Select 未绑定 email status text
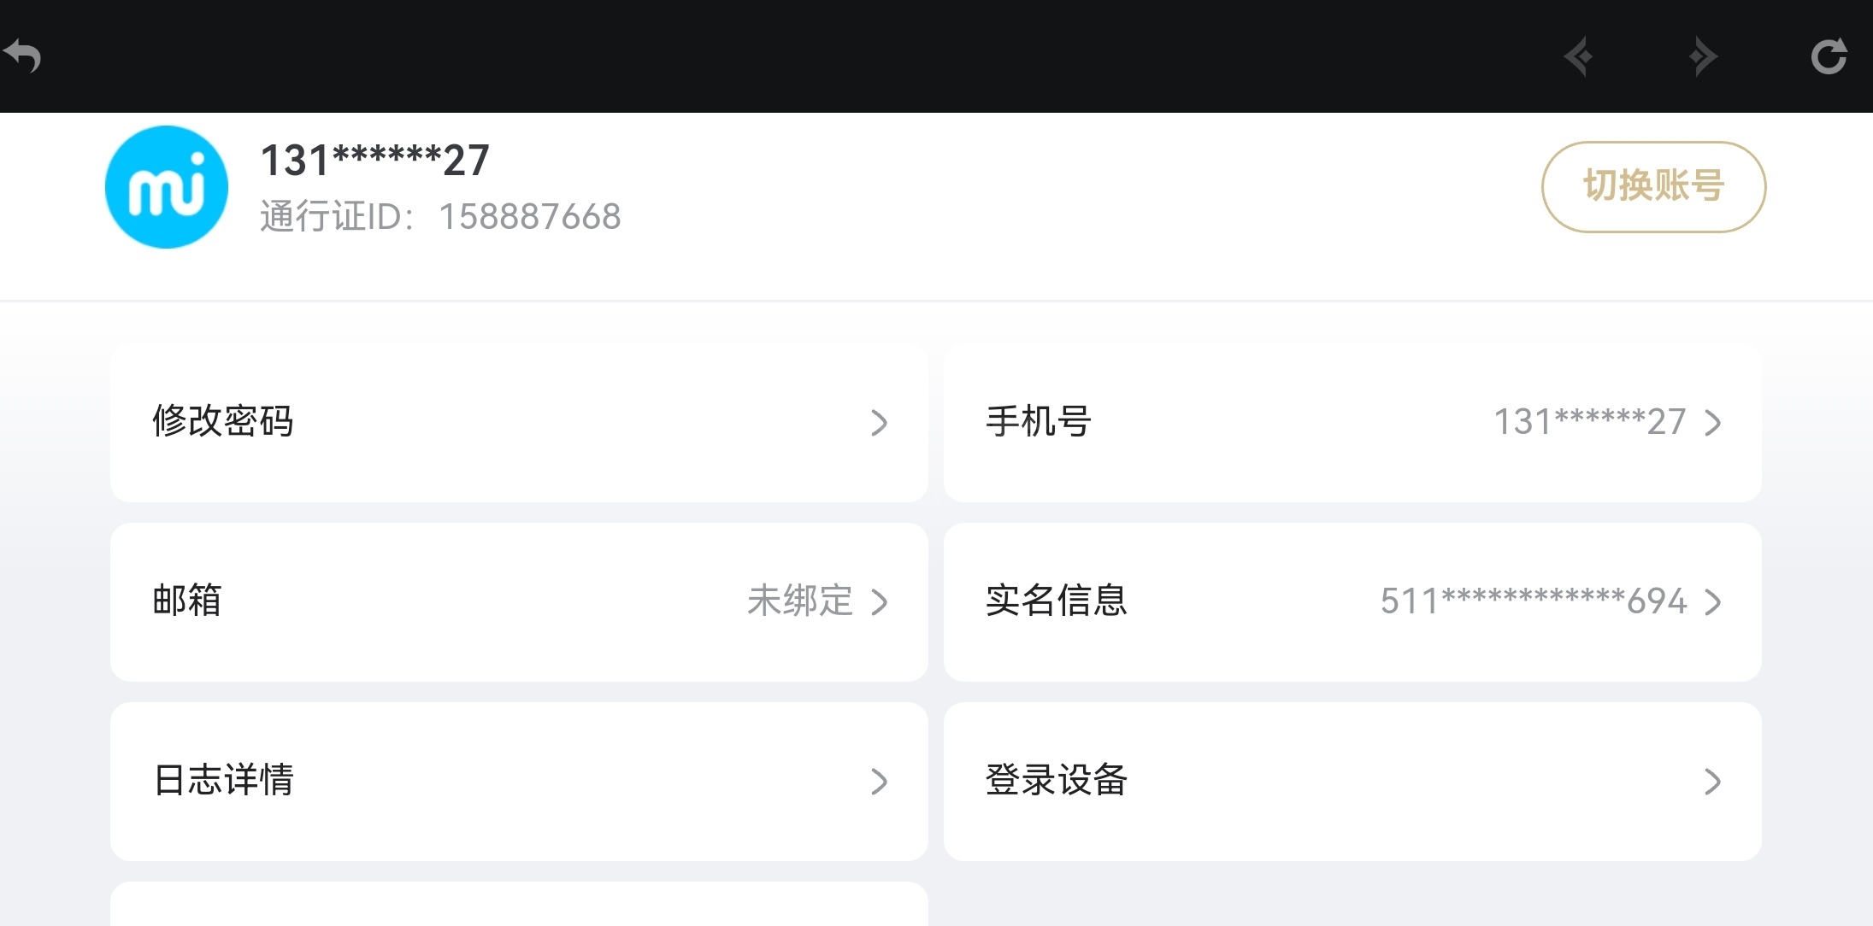This screenshot has height=926, width=1873. pyautogui.click(x=800, y=601)
